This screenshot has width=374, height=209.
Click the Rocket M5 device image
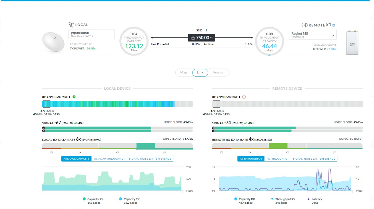[x=352, y=43]
